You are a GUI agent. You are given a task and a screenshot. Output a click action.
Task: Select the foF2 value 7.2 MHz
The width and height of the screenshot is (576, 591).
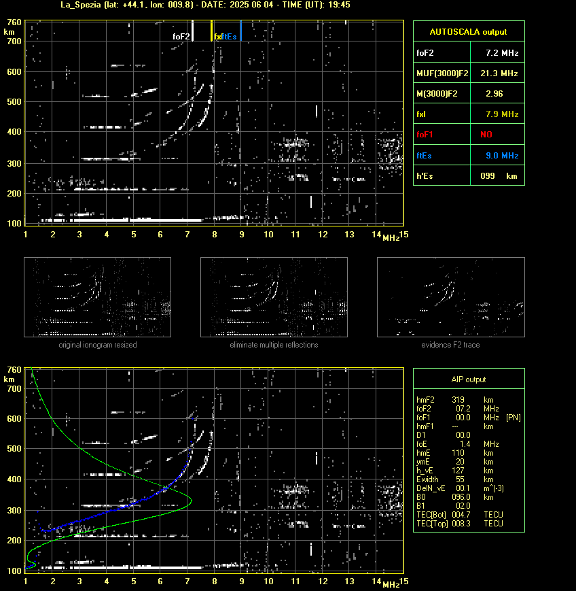click(x=502, y=53)
